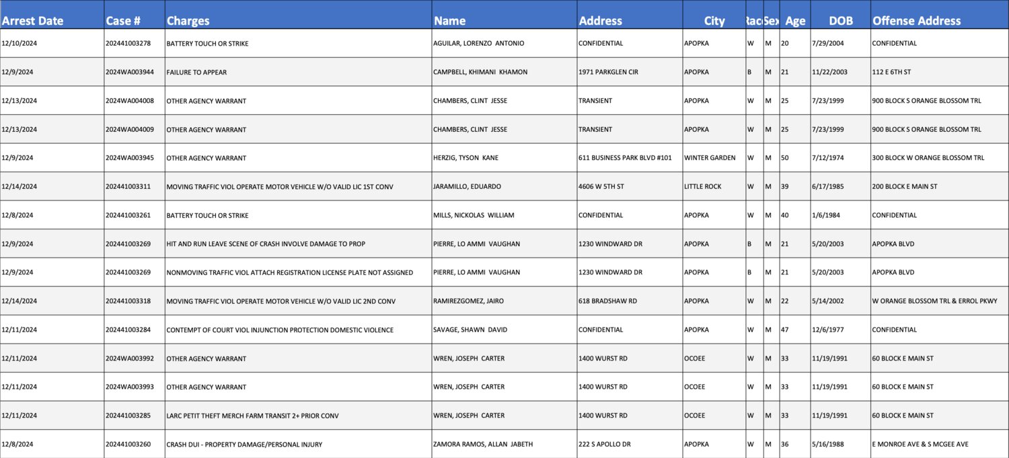The image size is (1009, 458).
Task: Click the name MILLS, NICKOLAS WILLIAM
Action: coord(474,215)
